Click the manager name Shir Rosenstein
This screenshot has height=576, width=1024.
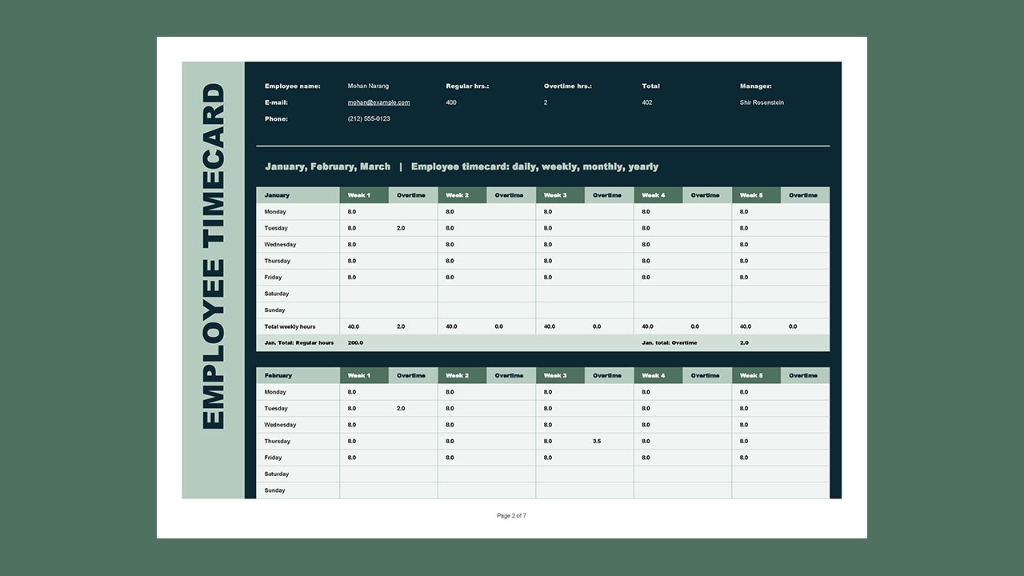point(762,102)
